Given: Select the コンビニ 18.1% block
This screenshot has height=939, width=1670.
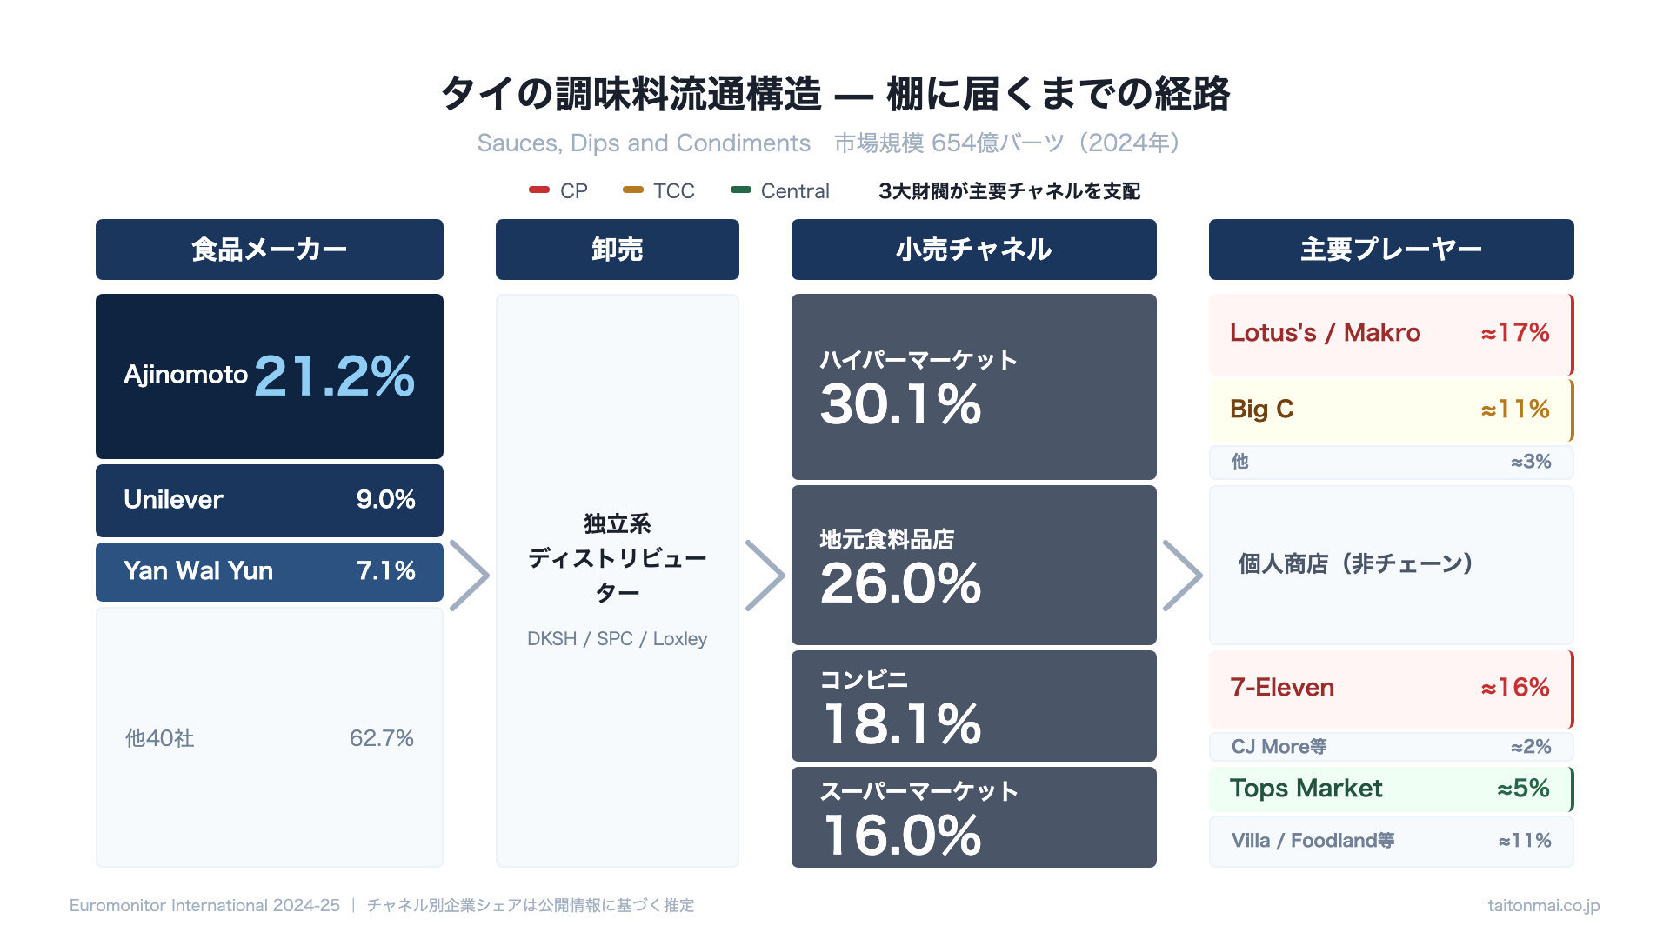Looking at the screenshot, I should pos(974,705).
